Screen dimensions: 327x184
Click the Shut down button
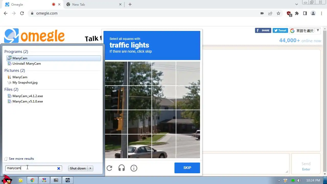coord(78,168)
